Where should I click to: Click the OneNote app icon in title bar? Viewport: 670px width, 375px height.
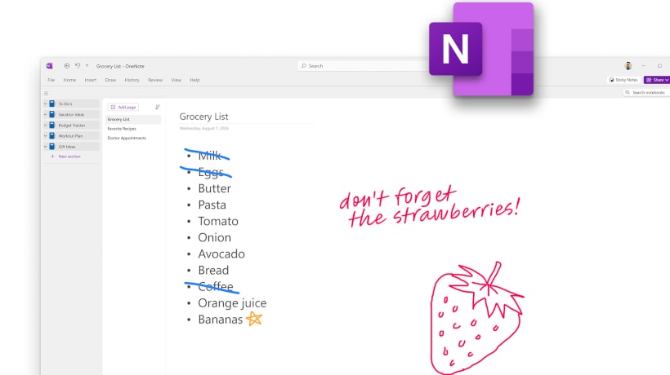pos(49,65)
